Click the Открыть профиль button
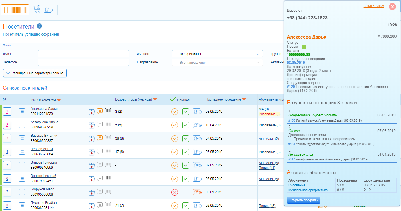401x211 pixels. pyautogui.click(x=304, y=200)
